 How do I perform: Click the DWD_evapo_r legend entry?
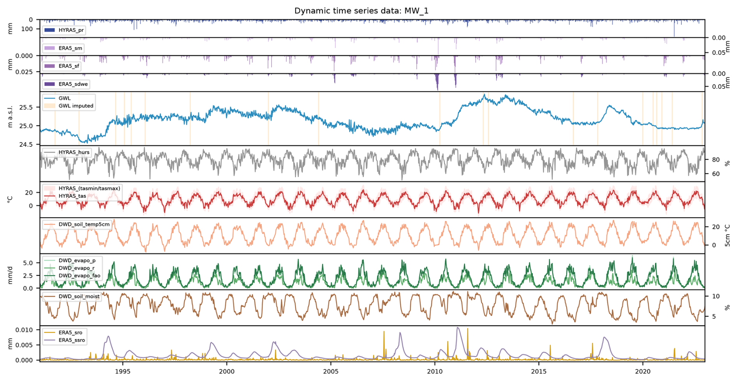76,268
